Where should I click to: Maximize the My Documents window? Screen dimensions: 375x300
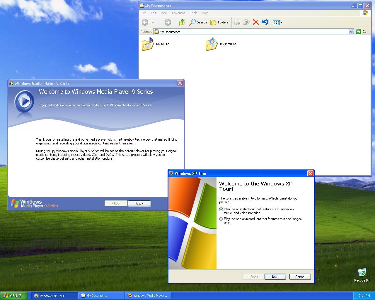point(360,6)
